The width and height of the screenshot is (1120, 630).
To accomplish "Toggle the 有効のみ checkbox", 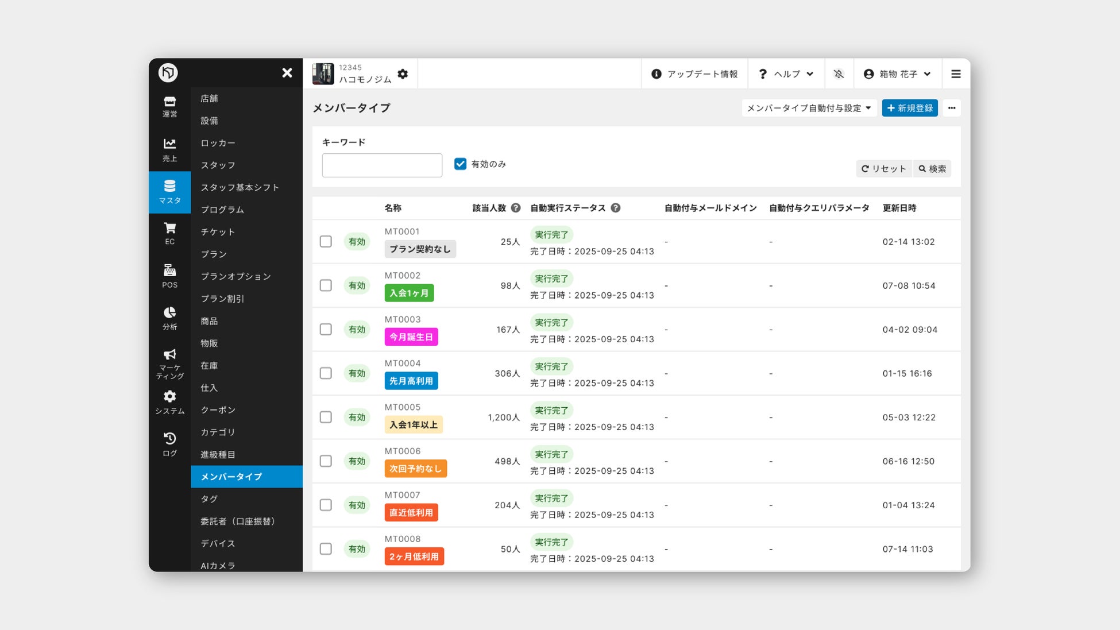I will pyautogui.click(x=460, y=164).
